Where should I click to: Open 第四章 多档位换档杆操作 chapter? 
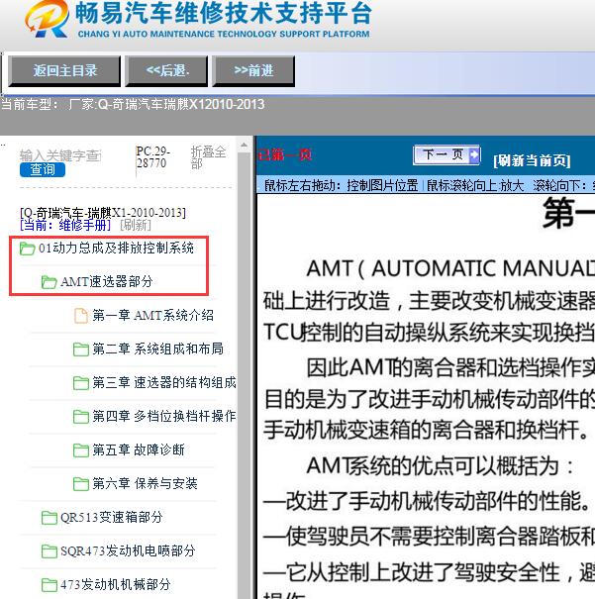click(164, 416)
